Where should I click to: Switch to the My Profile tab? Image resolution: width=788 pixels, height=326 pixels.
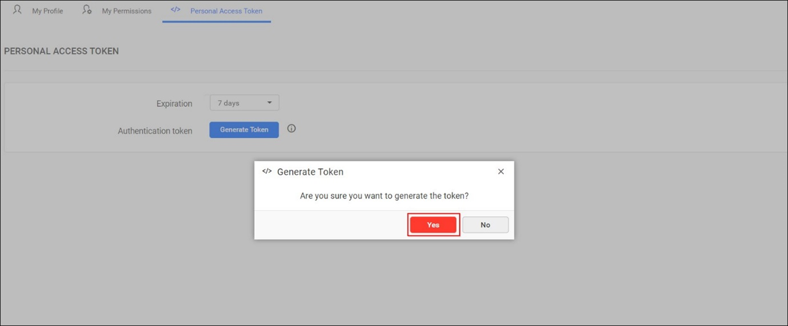47,11
